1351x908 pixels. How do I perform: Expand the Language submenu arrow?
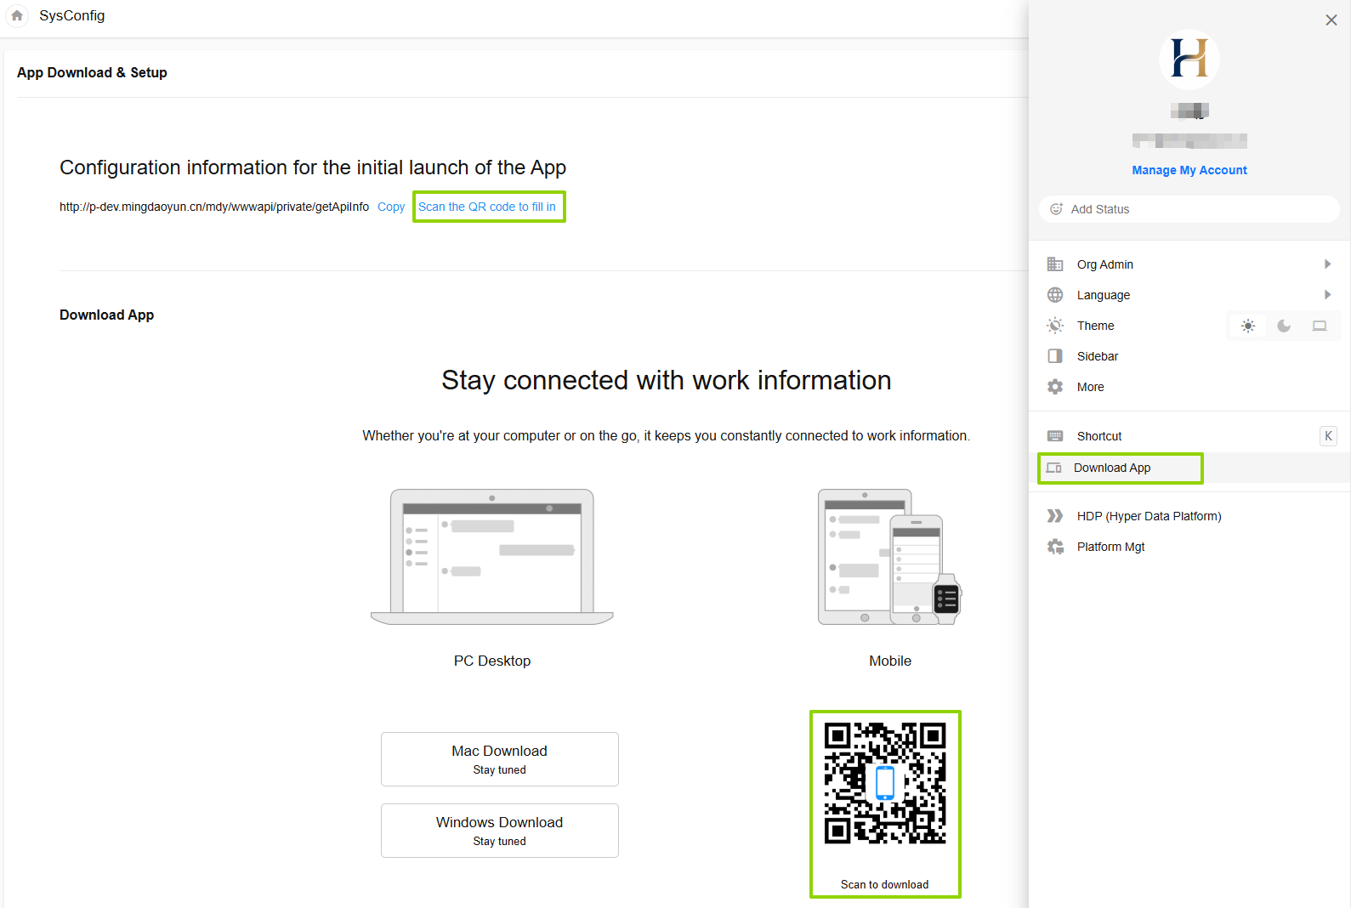1327,295
